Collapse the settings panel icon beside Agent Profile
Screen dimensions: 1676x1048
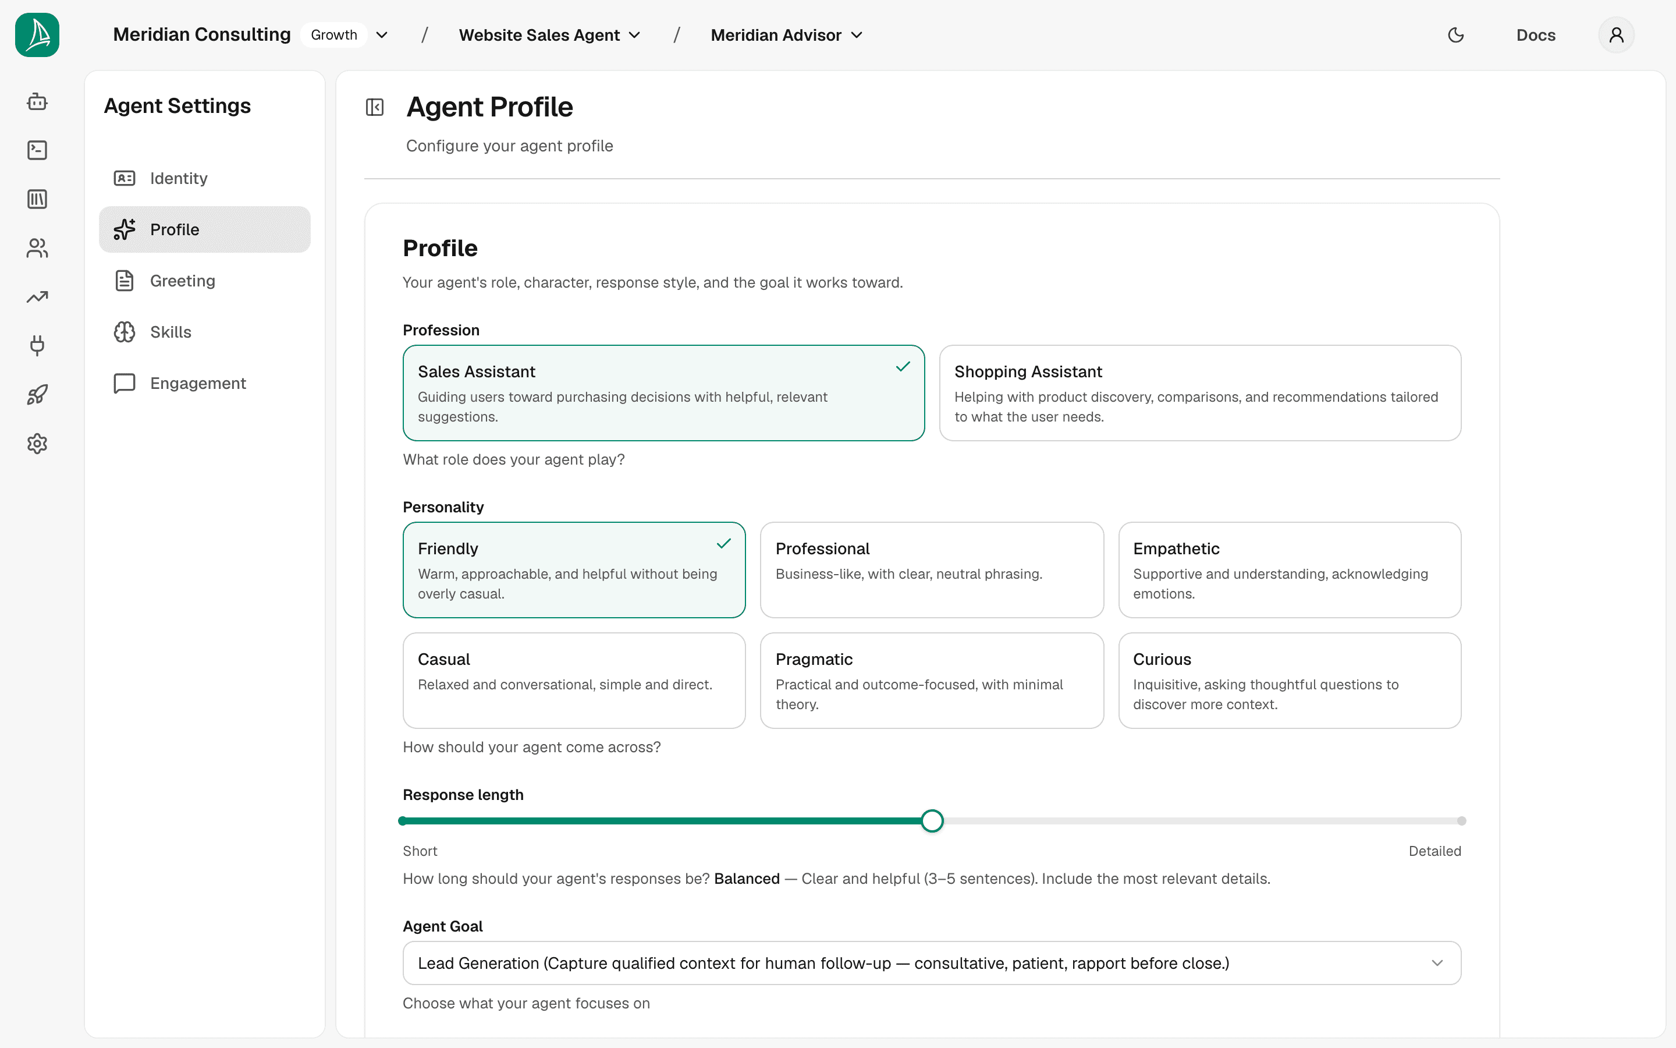point(375,108)
